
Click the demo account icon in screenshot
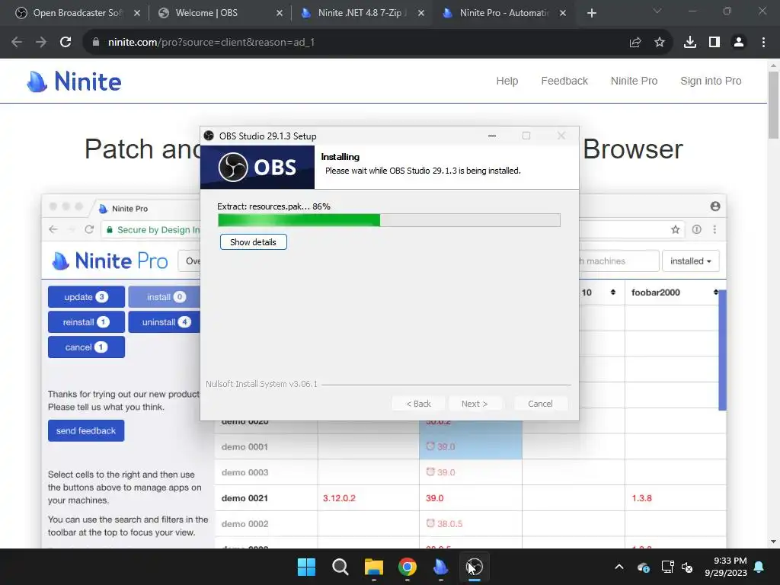pos(715,206)
